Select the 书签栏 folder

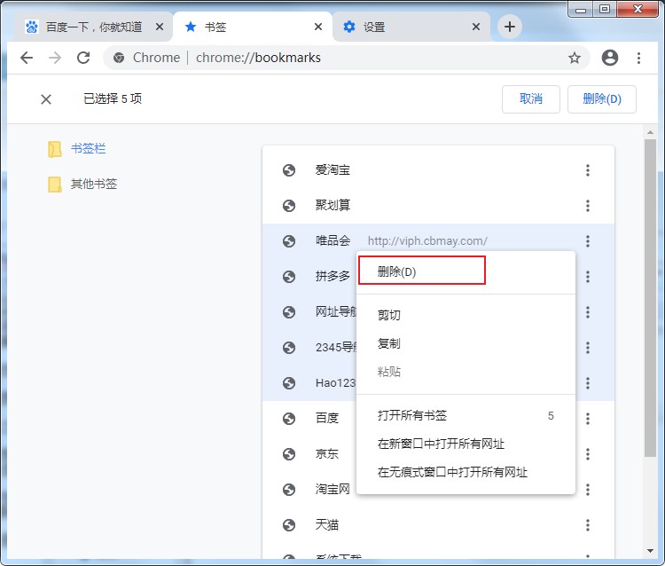(x=88, y=148)
